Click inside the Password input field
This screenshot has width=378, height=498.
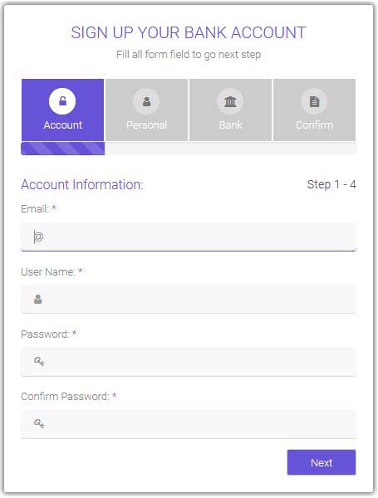(189, 361)
